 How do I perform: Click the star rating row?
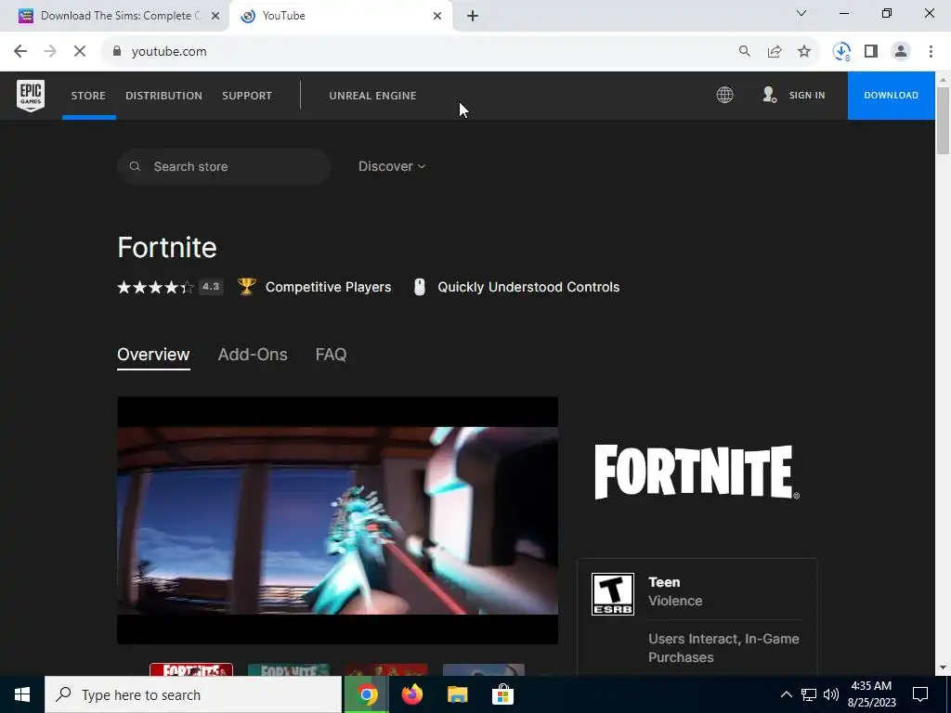tap(155, 287)
